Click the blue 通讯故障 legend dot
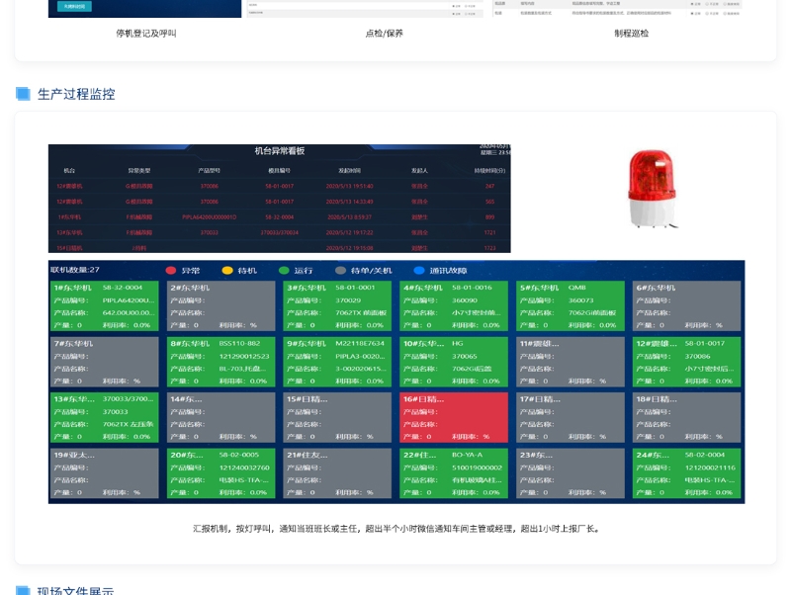 click(418, 271)
